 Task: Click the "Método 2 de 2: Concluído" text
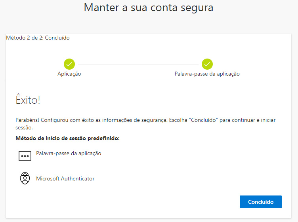click(38, 38)
